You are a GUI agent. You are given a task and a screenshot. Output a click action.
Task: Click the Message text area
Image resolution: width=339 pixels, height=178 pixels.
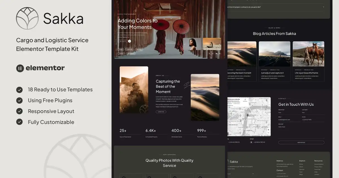[x=301, y=131]
